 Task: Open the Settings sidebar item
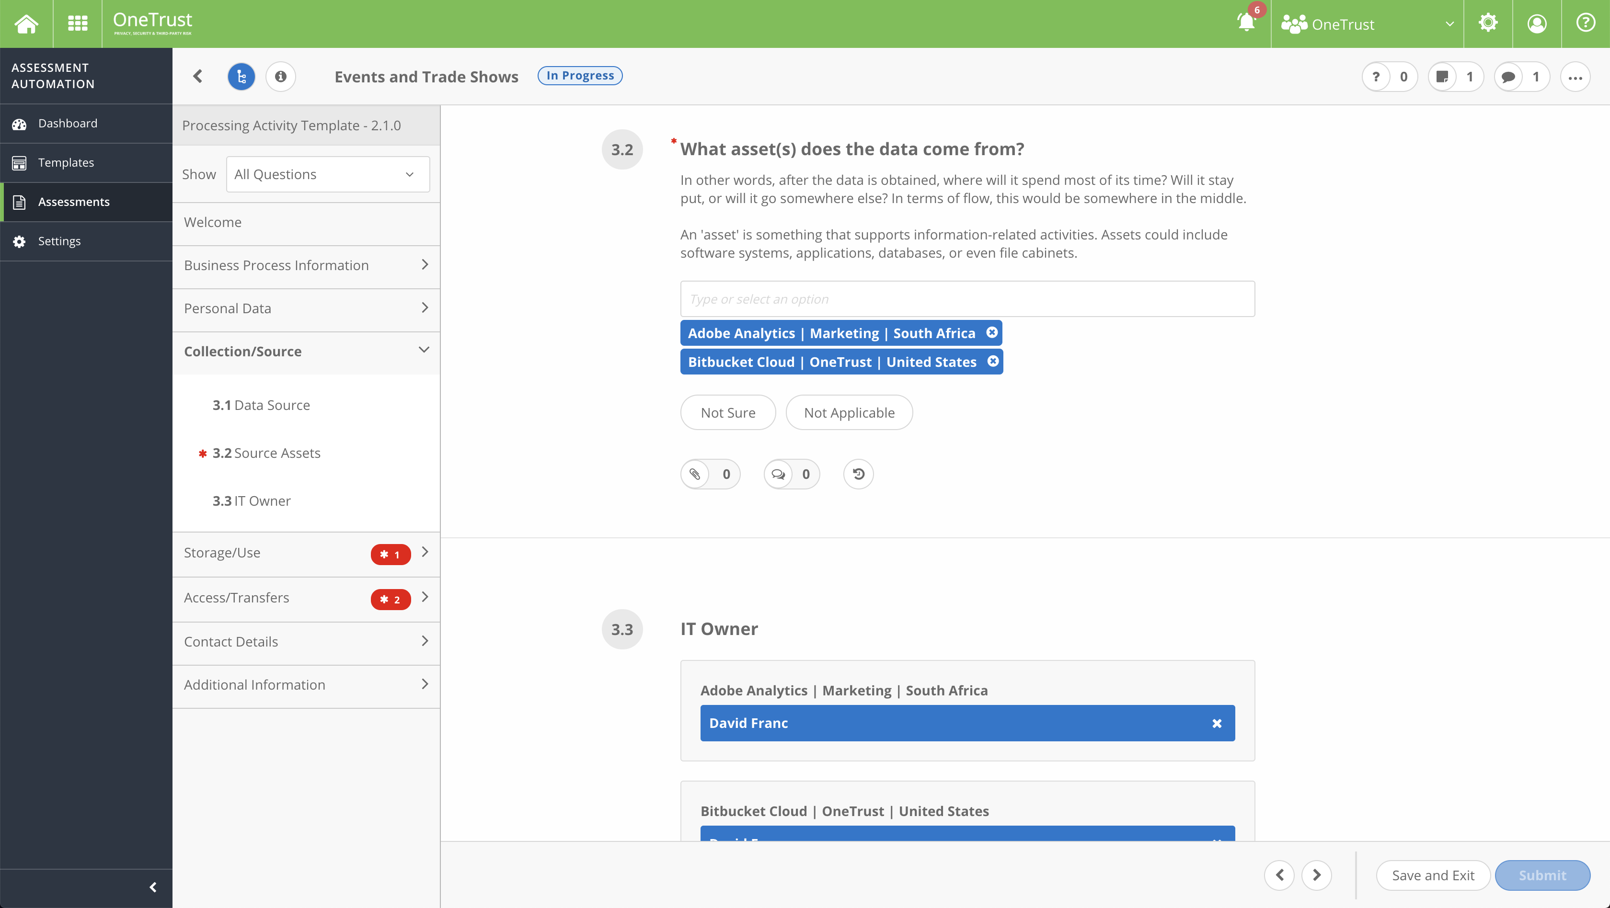tap(86, 241)
